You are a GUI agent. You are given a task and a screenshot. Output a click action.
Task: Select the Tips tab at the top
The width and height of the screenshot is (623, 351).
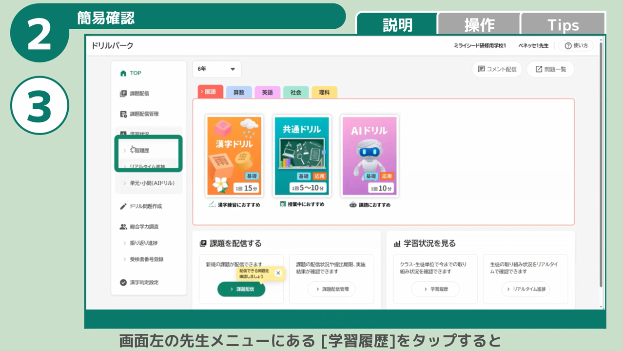563,24
